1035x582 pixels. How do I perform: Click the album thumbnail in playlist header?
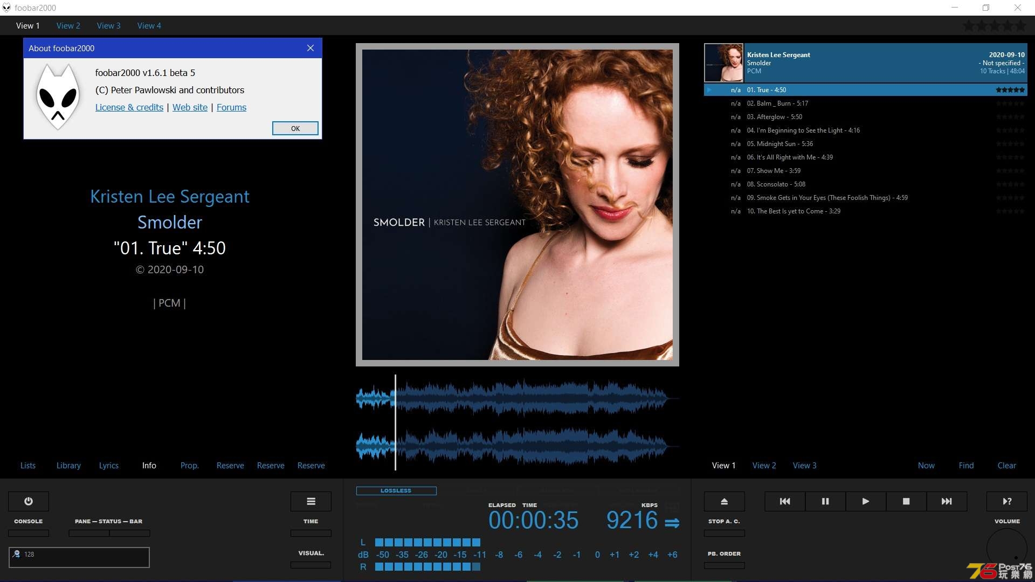click(724, 63)
